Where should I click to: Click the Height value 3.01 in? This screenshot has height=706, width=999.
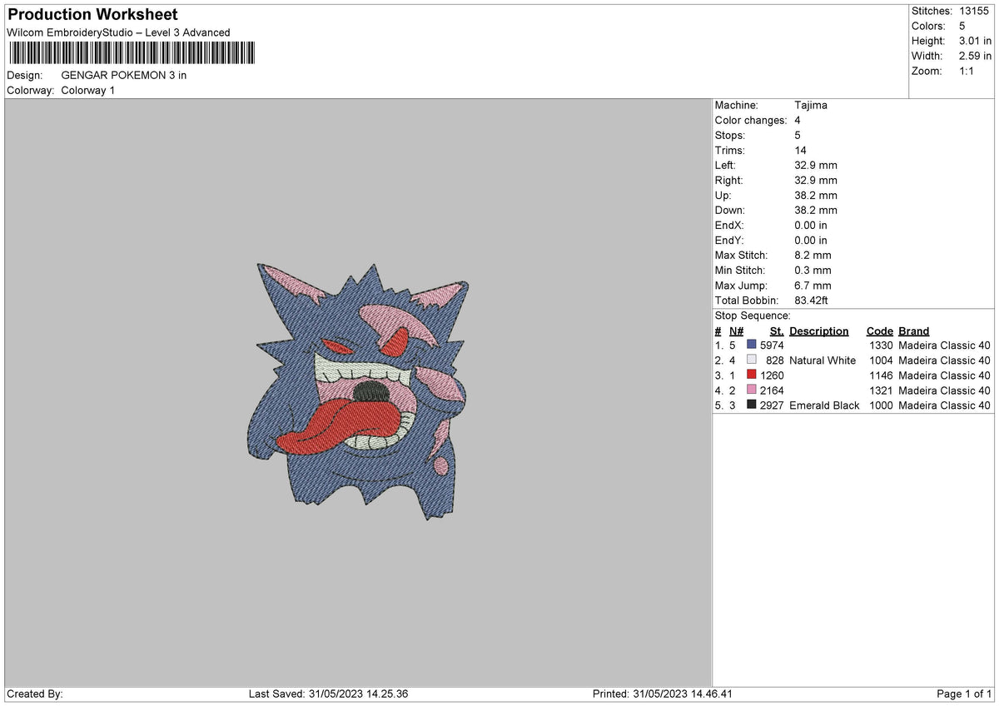point(975,41)
